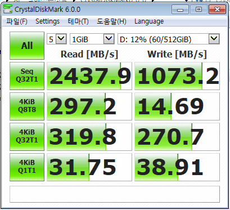Run all benchmarks with the All button
The height and width of the screenshot is (210, 230).
point(27,46)
